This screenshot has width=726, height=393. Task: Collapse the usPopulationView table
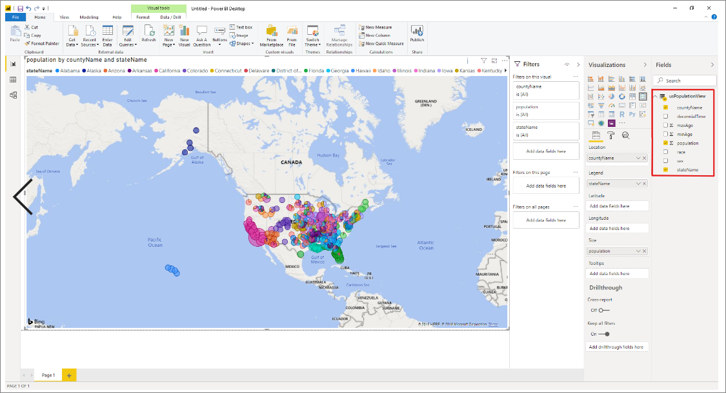pos(656,96)
